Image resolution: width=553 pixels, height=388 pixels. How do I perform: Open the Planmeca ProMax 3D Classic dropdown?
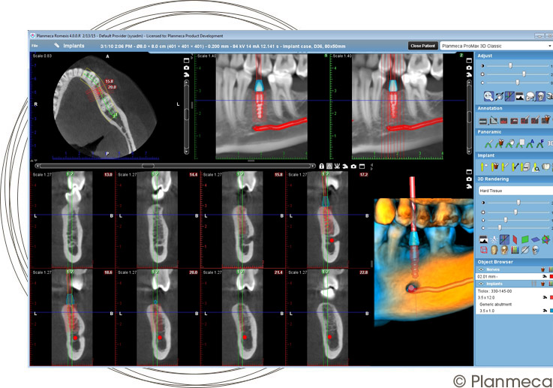[x=496, y=46]
